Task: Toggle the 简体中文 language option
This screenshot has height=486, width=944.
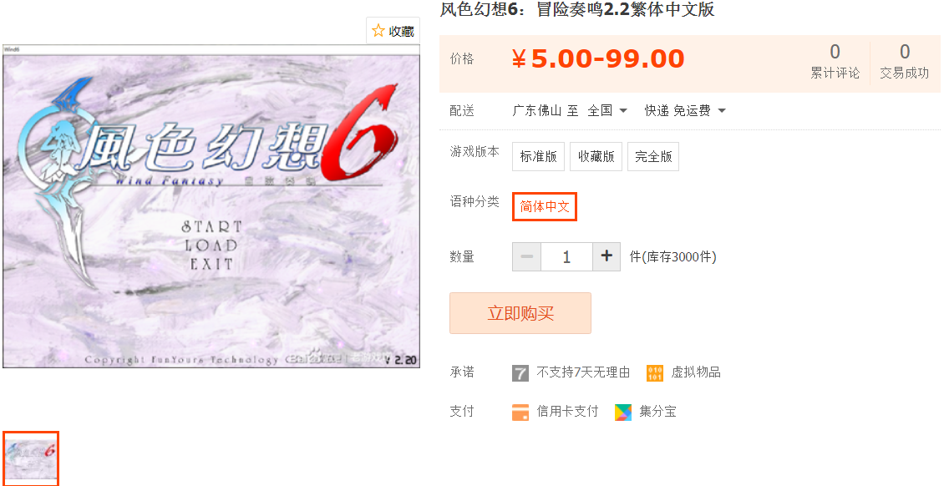Action: [545, 206]
